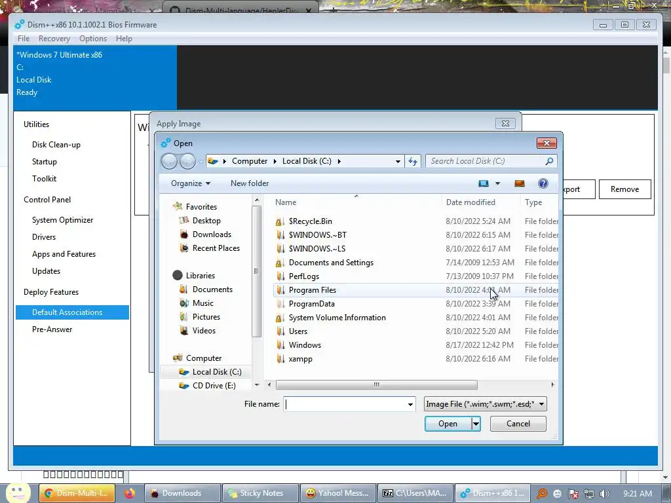Click the Dism++ gear icon in Open dialog title
The image size is (671, 503).
coord(165,143)
